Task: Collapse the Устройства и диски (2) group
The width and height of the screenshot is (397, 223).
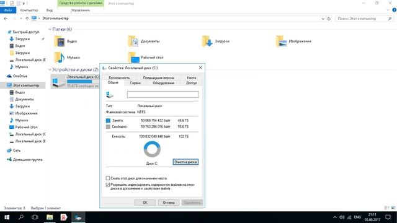Action: [50, 69]
